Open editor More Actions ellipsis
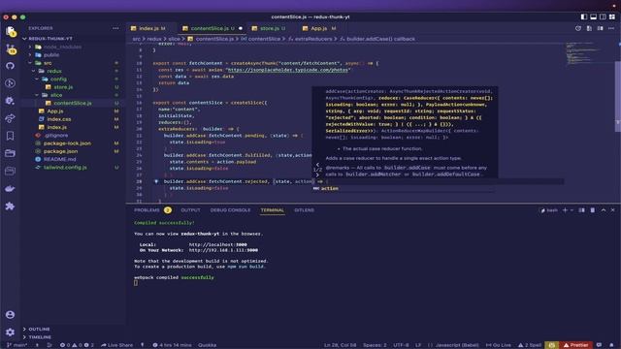The height and width of the screenshot is (349, 621). (611, 28)
